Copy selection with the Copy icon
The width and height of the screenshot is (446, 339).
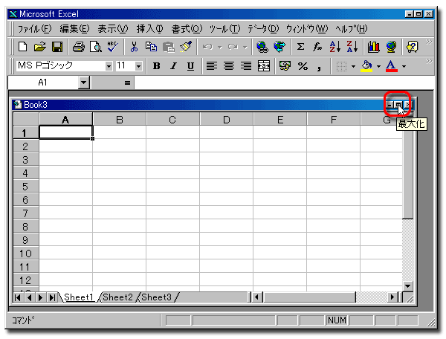coord(151,47)
